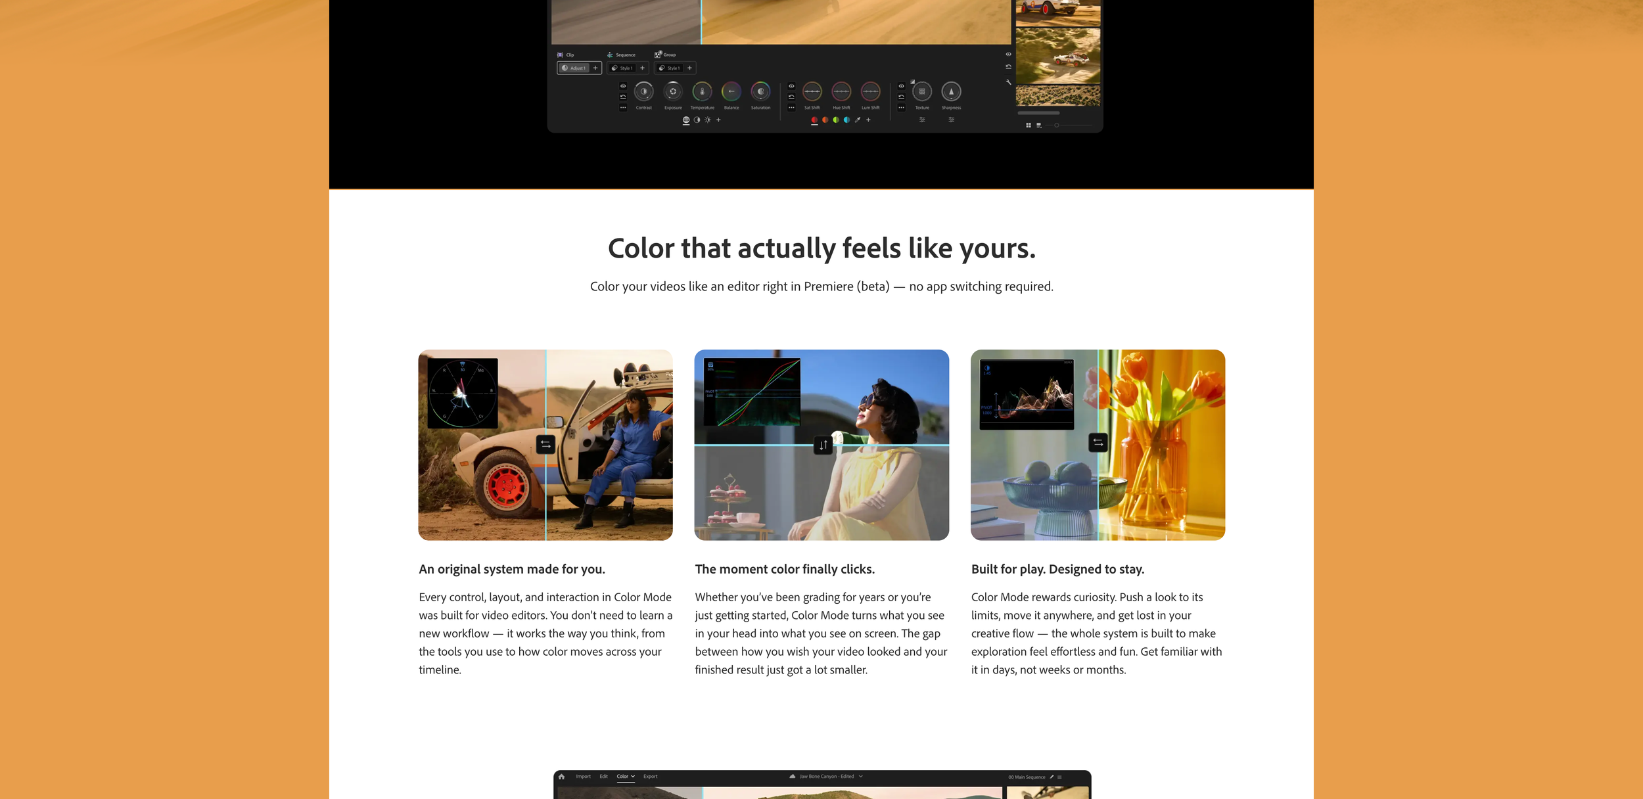1643x799 pixels.
Task: Pick the cyan color swatch
Action: [846, 120]
